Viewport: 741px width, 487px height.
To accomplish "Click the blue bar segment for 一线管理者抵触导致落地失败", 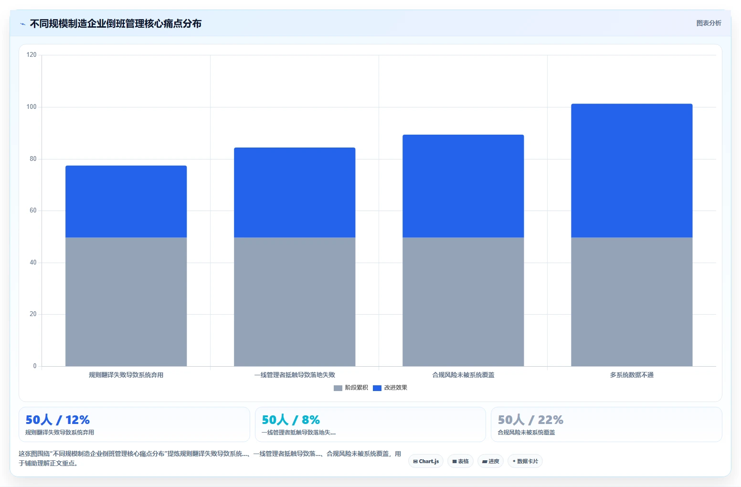I will [x=295, y=192].
